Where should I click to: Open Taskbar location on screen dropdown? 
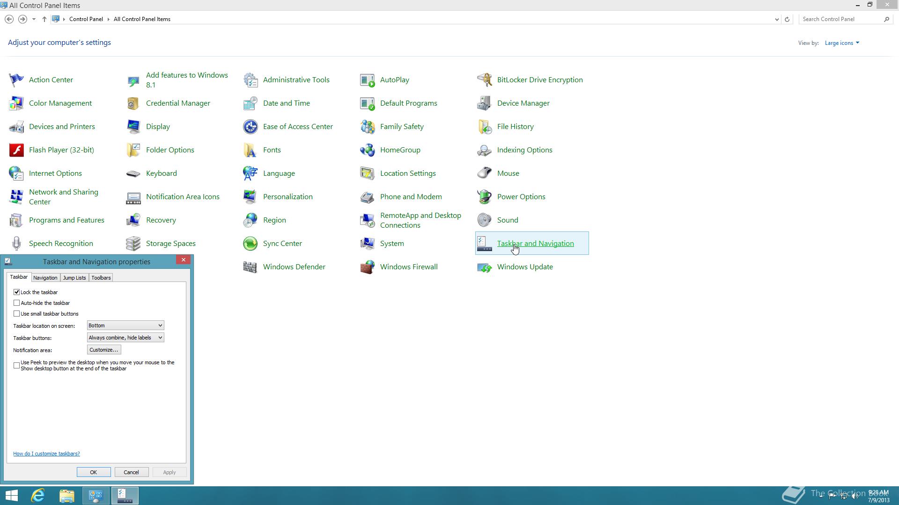[x=125, y=325]
